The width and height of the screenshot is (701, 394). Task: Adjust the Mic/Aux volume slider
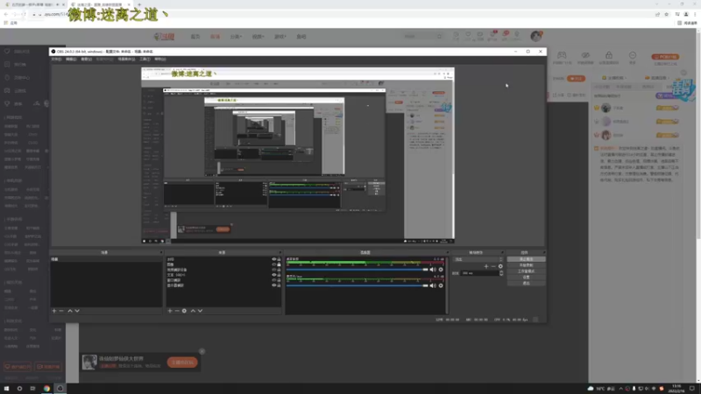coord(358,285)
